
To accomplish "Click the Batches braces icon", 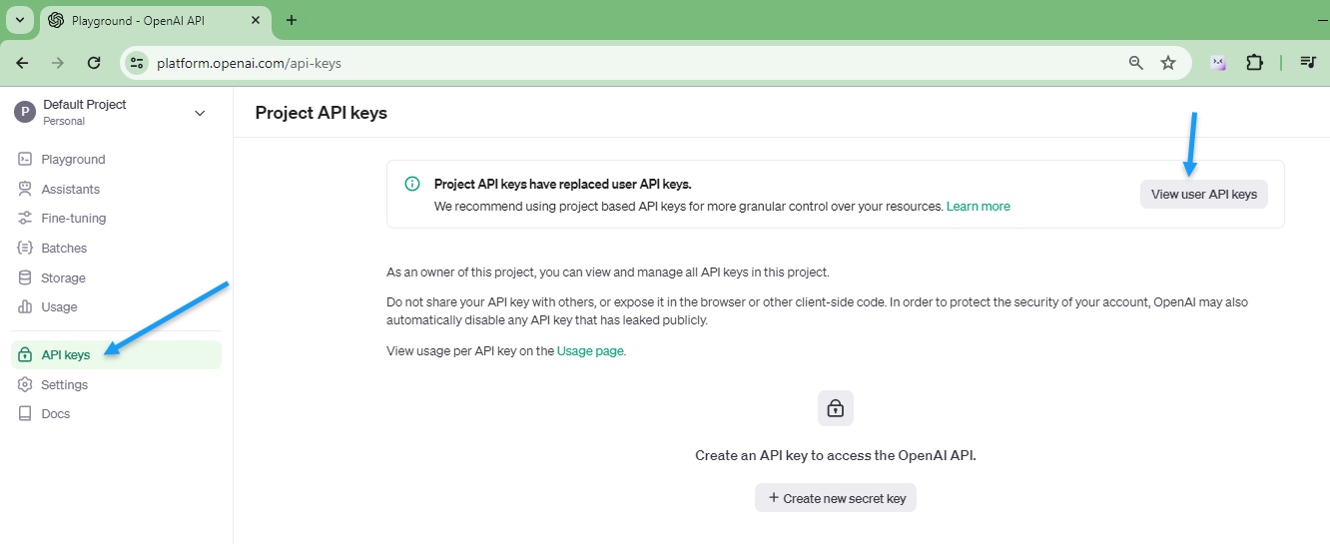I will [x=25, y=248].
